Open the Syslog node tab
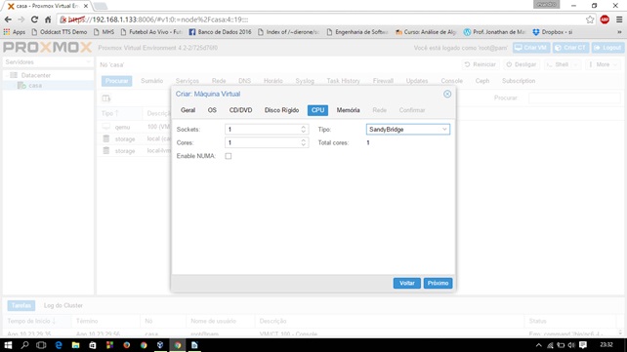The image size is (627, 352). tap(305, 81)
